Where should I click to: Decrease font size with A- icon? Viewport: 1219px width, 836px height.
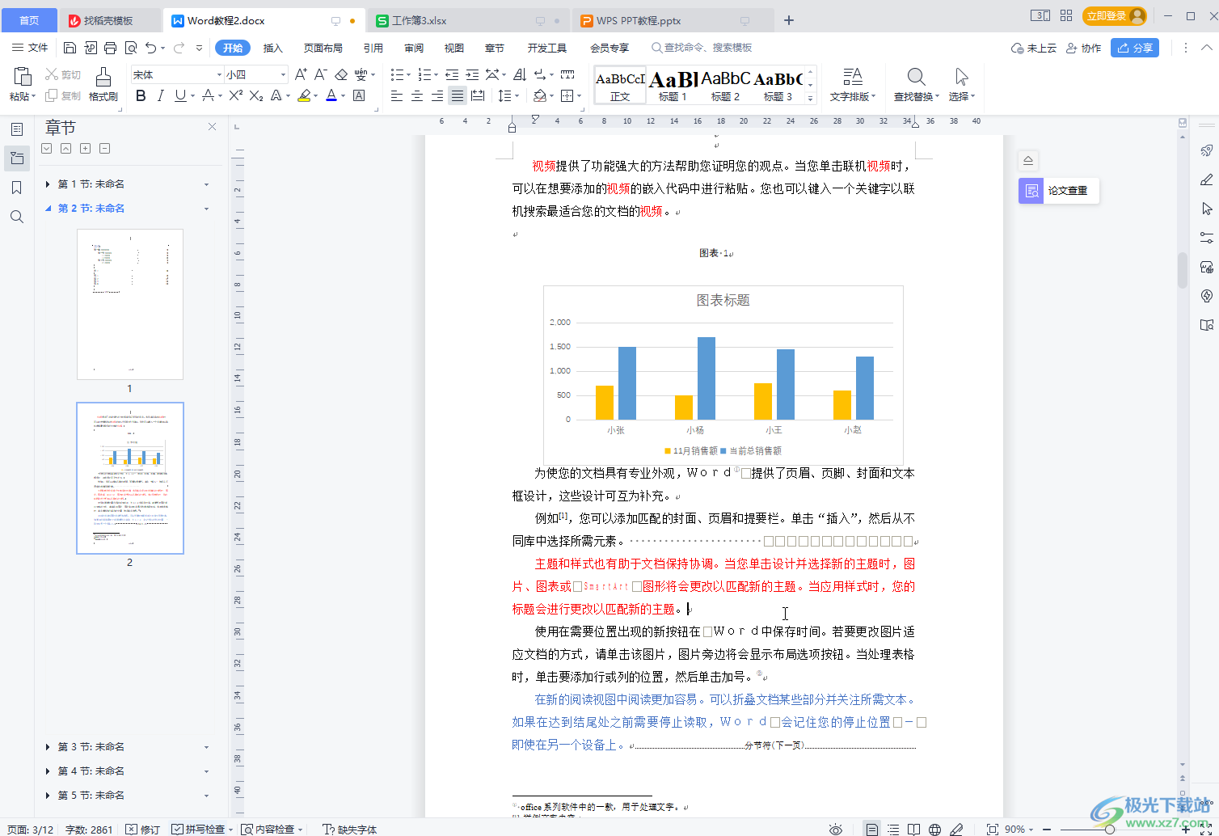pyautogui.click(x=320, y=74)
